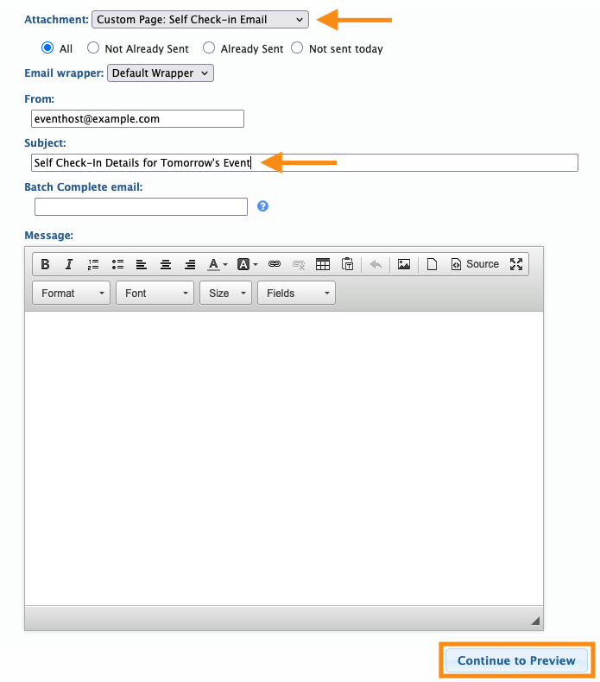This screenshot has height=682, width=600.
Task: Open help for Batch Complete email
Action: point(262,206)
